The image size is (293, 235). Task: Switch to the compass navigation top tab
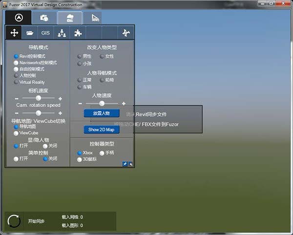click(x=19, y=17)
